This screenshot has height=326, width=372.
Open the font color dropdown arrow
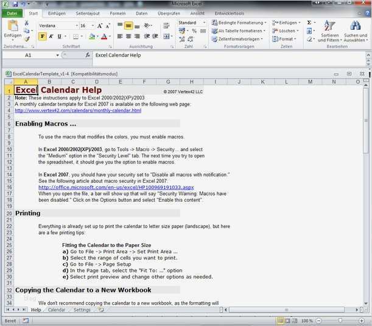pos(110,37)
